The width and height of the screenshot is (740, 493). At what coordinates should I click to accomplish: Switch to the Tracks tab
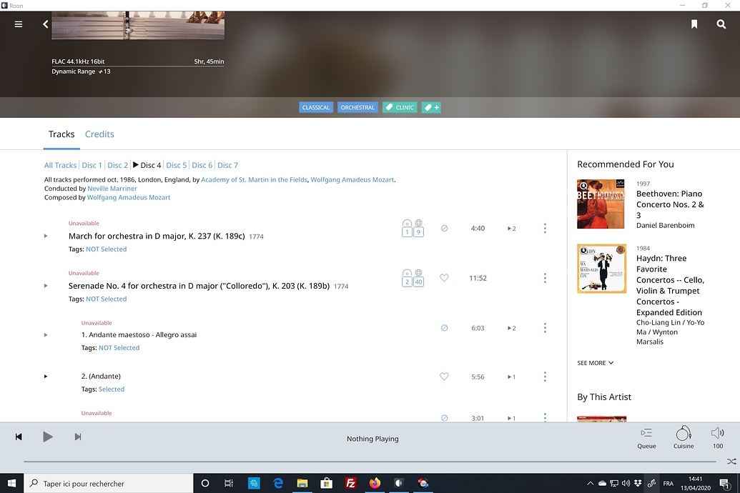pos(61,134)
